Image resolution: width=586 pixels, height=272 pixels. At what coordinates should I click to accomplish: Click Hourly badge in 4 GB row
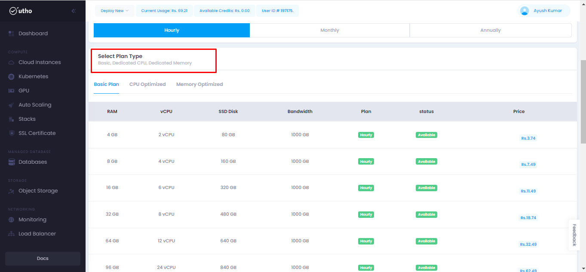pos(366,135)
